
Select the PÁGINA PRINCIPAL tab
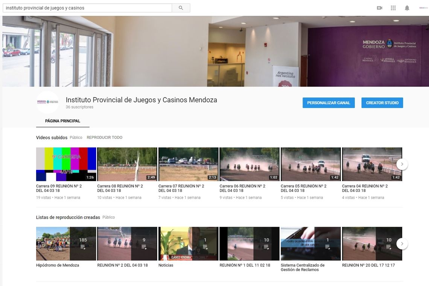click(62, 121)
